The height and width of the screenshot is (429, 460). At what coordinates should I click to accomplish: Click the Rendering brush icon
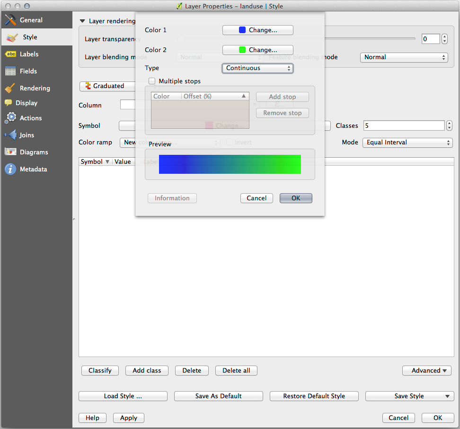(10, 88)
